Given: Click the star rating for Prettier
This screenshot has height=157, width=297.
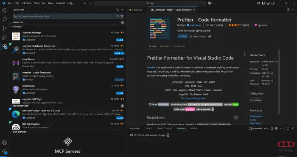Looking at the screenshot, I should [238, 25].
